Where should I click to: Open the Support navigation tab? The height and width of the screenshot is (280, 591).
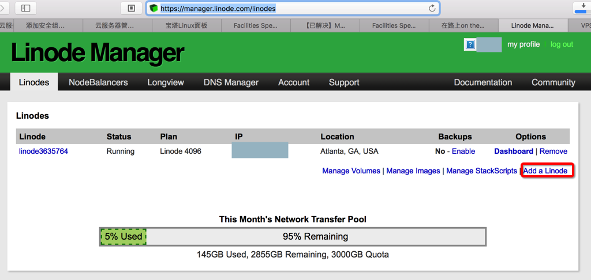[x=344, y=82]
